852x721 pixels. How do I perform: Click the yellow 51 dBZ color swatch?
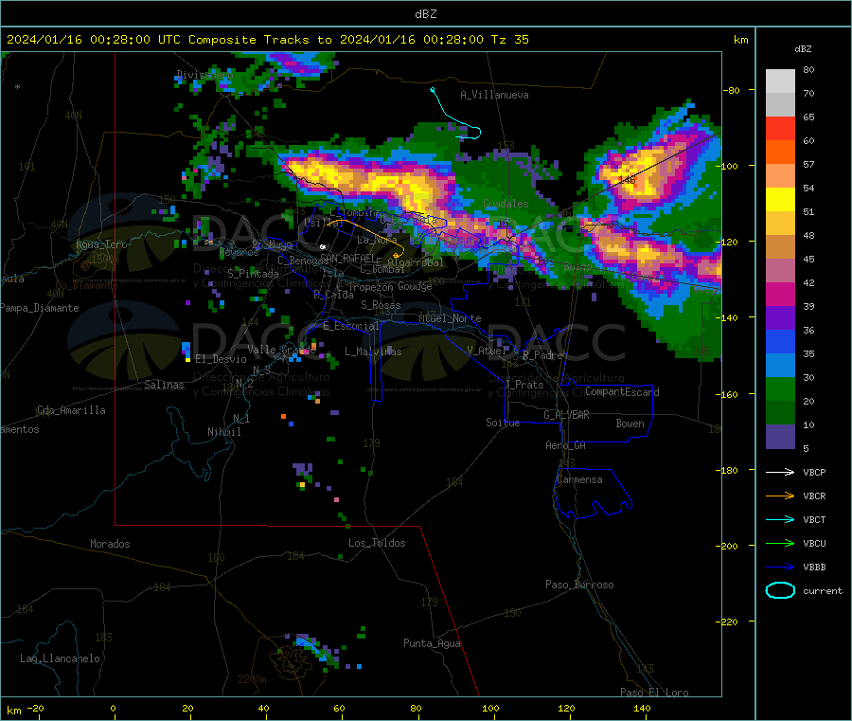780,200
